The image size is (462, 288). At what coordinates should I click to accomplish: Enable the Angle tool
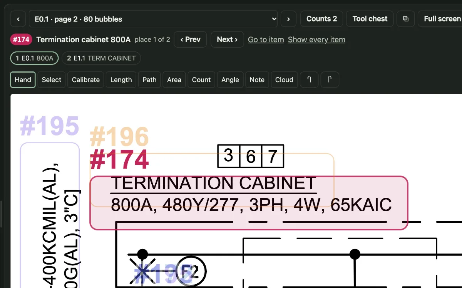coord(230,80)
